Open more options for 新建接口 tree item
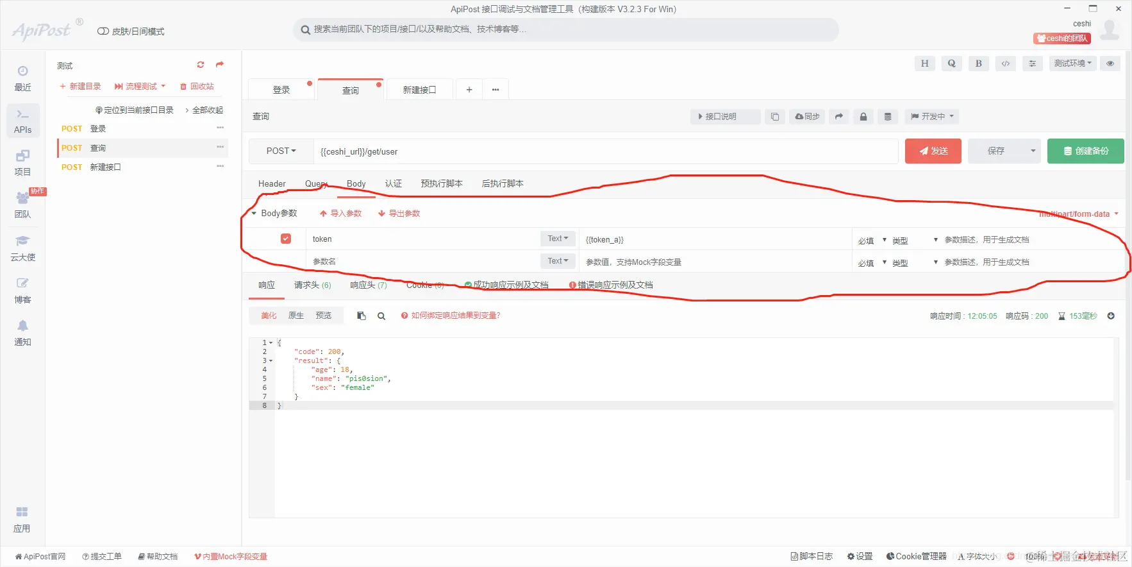Screen dimensions: 1132x567 coord(221,167)
